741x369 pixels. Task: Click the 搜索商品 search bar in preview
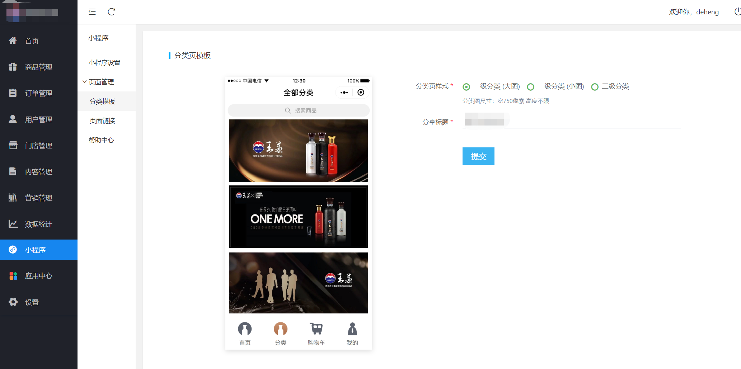coord(299,110)
